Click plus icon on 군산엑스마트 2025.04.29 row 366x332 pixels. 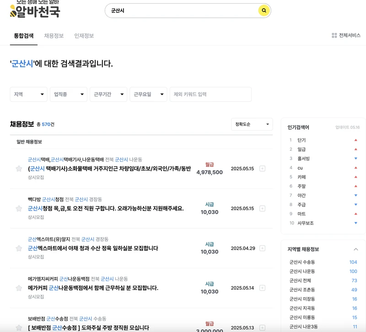coord(262,248)
